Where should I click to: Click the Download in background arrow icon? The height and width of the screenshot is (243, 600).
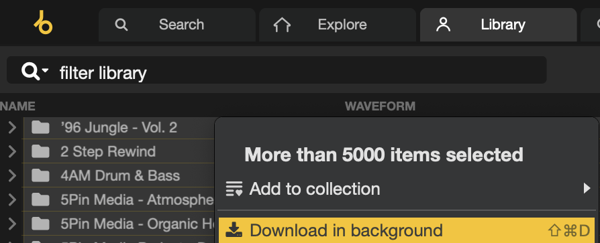[234, 230]
